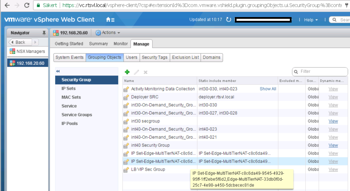Select Service Groups in grouping list

(86, 115)
